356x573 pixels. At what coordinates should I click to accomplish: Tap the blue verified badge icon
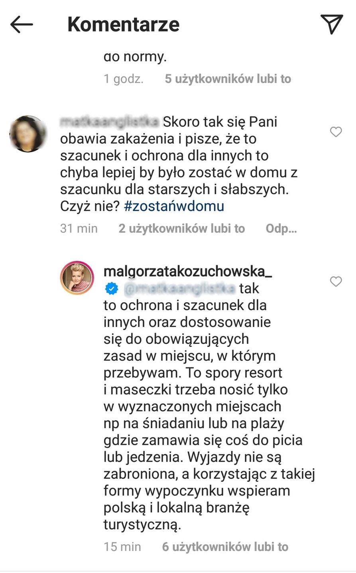(x=112, y=289)
